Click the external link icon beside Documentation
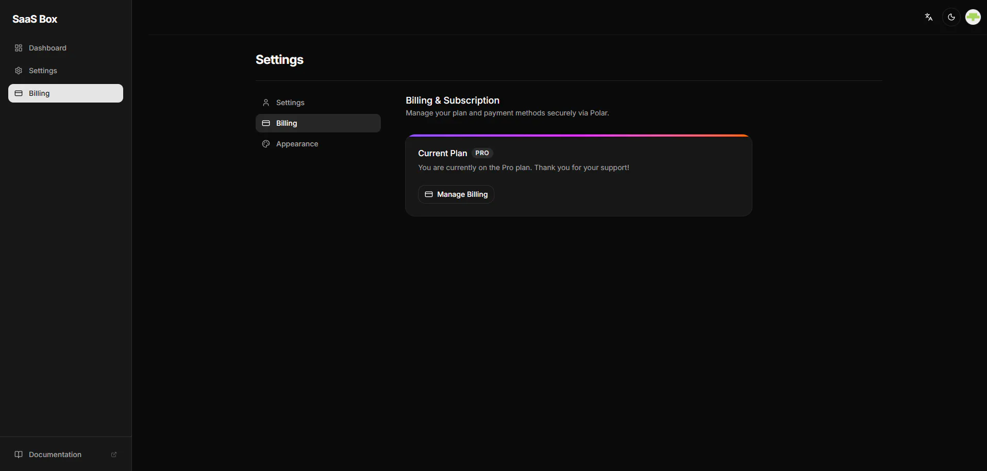 pos(114,455)
